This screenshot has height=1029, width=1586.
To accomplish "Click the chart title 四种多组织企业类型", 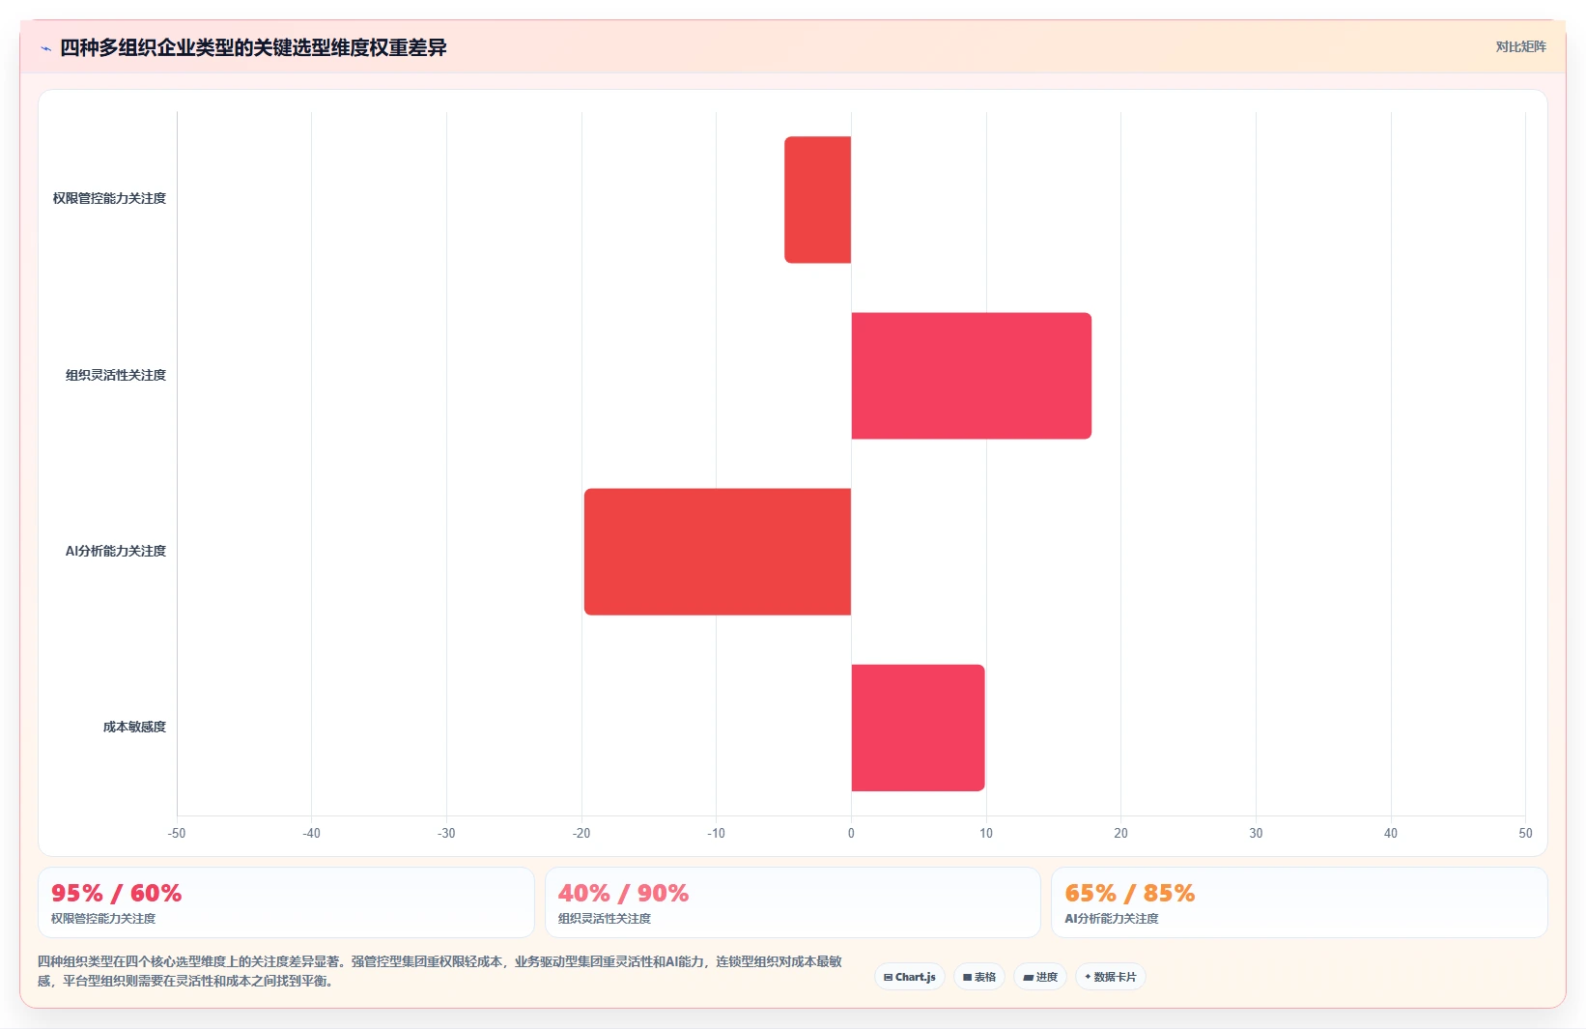I will tap(253, 47).
